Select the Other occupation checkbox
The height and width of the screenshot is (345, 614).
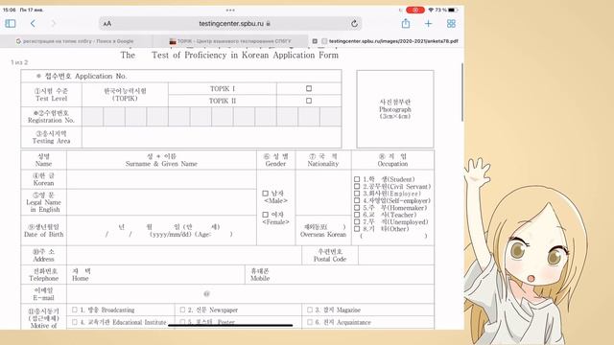(357, 228)
